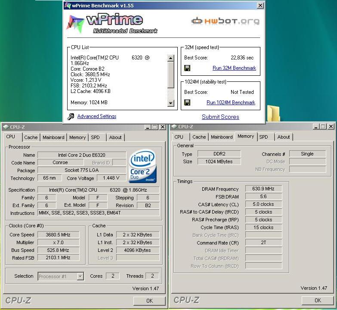Click the wPrime colorful logo
The height and width of the screenshot is (310, 337).
(75, 23)
